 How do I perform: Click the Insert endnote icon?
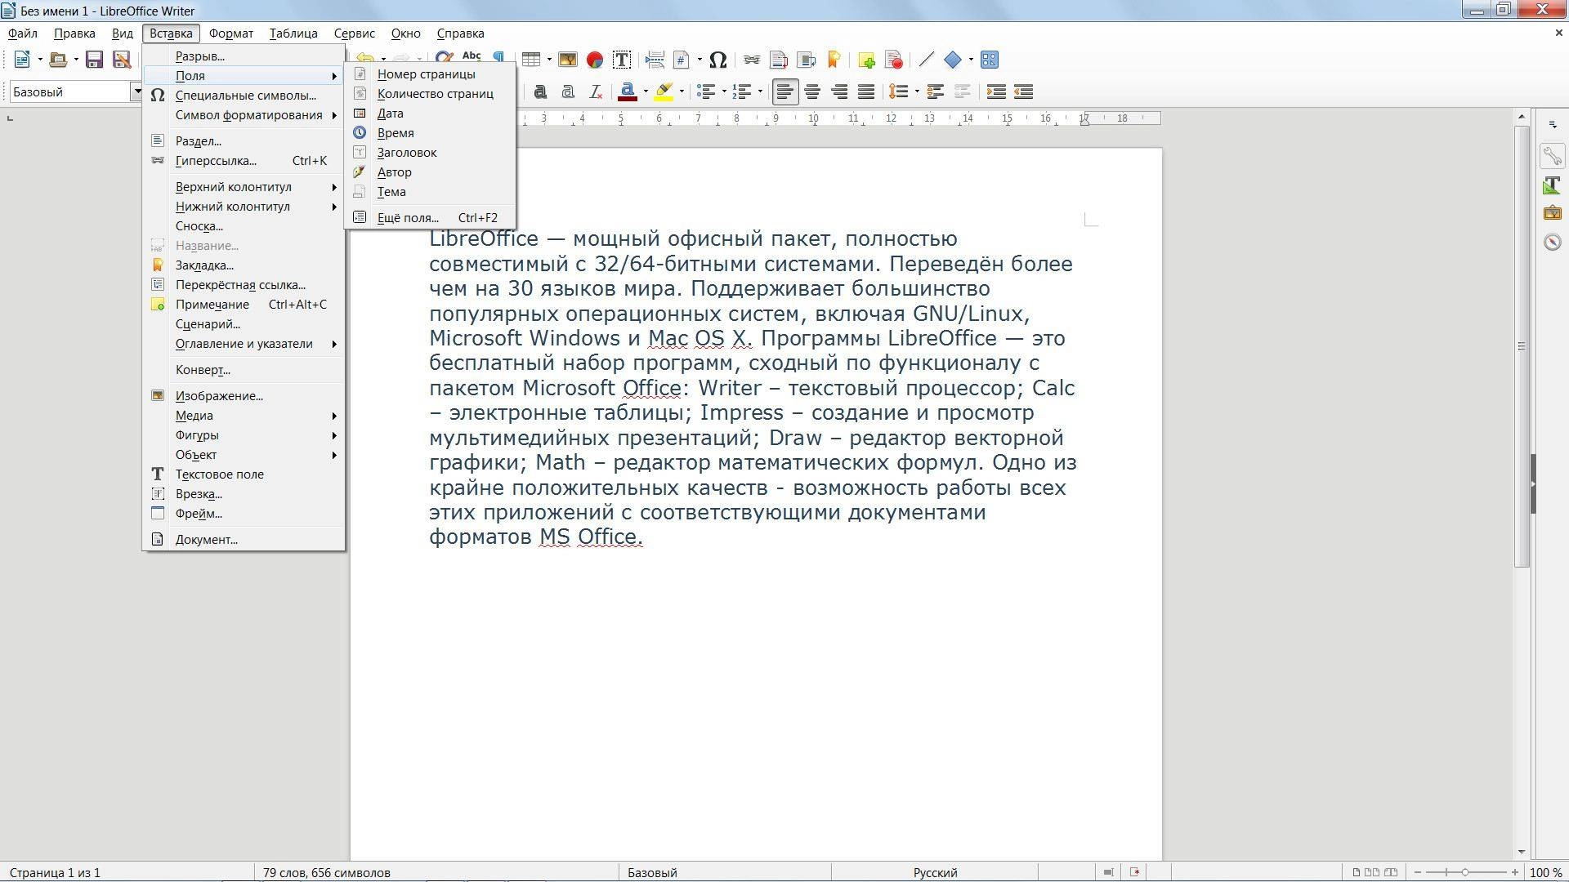point(807,60)
